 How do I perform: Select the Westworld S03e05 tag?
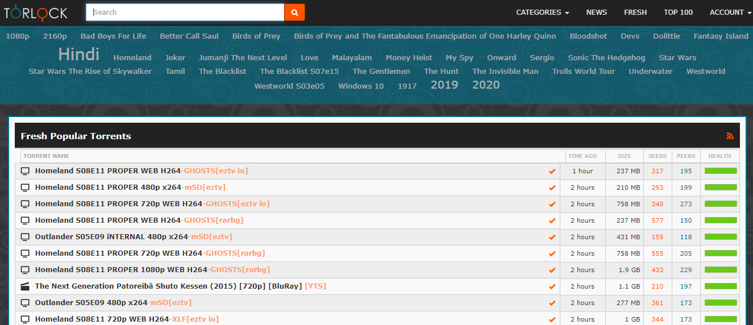pos(290,86)
